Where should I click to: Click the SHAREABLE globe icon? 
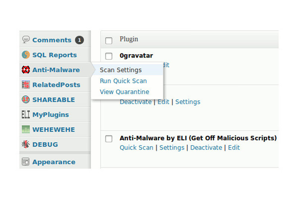(26, 99)
